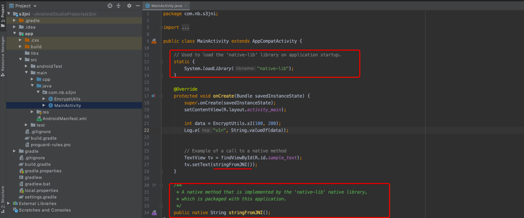Fold onCreate method at line 17
Image resolution: width=524 pixels, height=218 pixels.
coord(161,96)
